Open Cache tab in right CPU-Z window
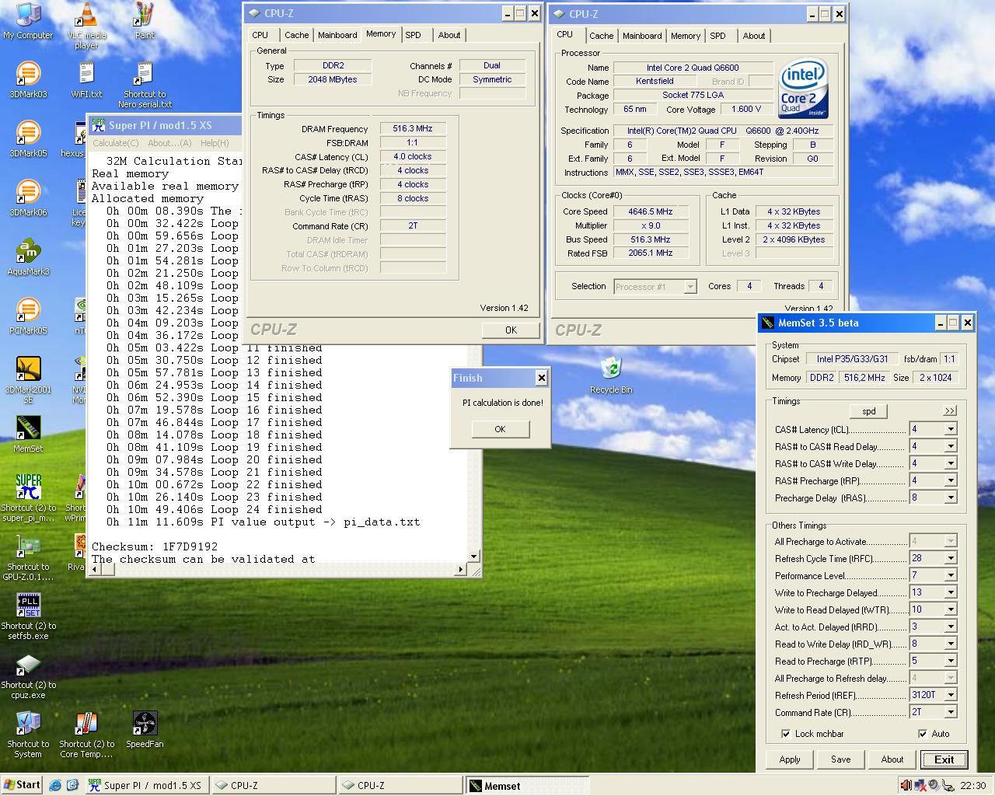 tap(601, 36)
